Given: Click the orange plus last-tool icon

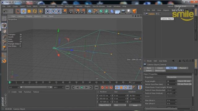Looking at the screenshot, I should point(41,11).
